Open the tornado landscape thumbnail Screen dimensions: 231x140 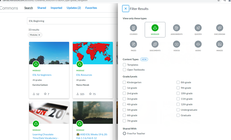pyautogui.click(x=93, y=113)
